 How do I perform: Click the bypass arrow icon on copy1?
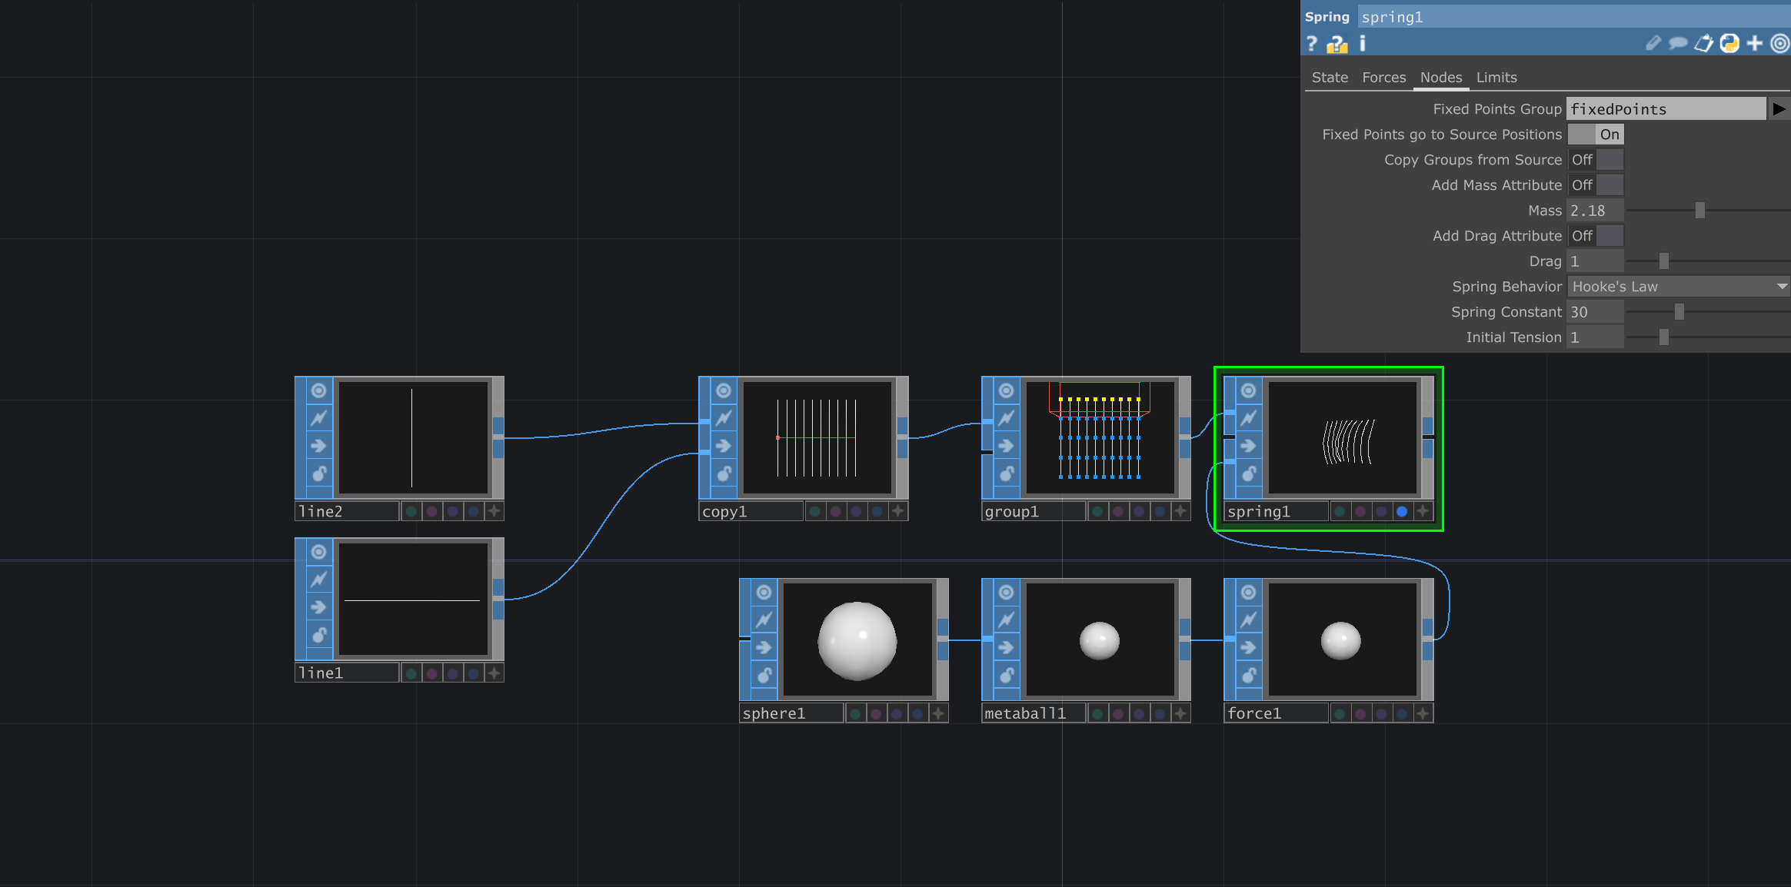click(x=724, y=446)
